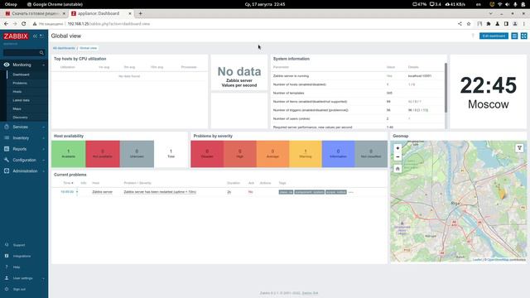Bookmark this page with the star icon
The image size is (530, 298).
click(469, 24)
